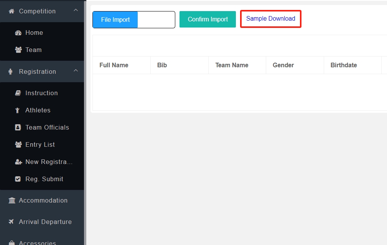Click the Athletes icon in Registration

(x=18, y=110)
